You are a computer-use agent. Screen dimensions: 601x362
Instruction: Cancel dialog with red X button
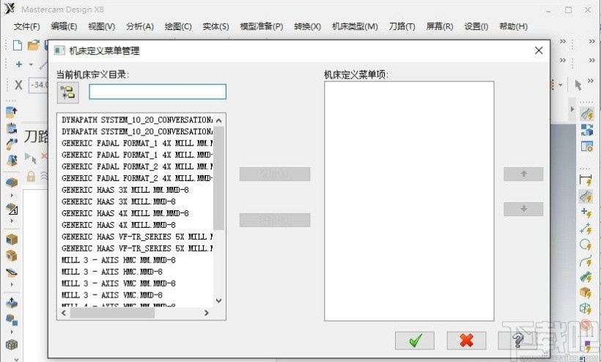pyautogui.click(x=466, y=340)
